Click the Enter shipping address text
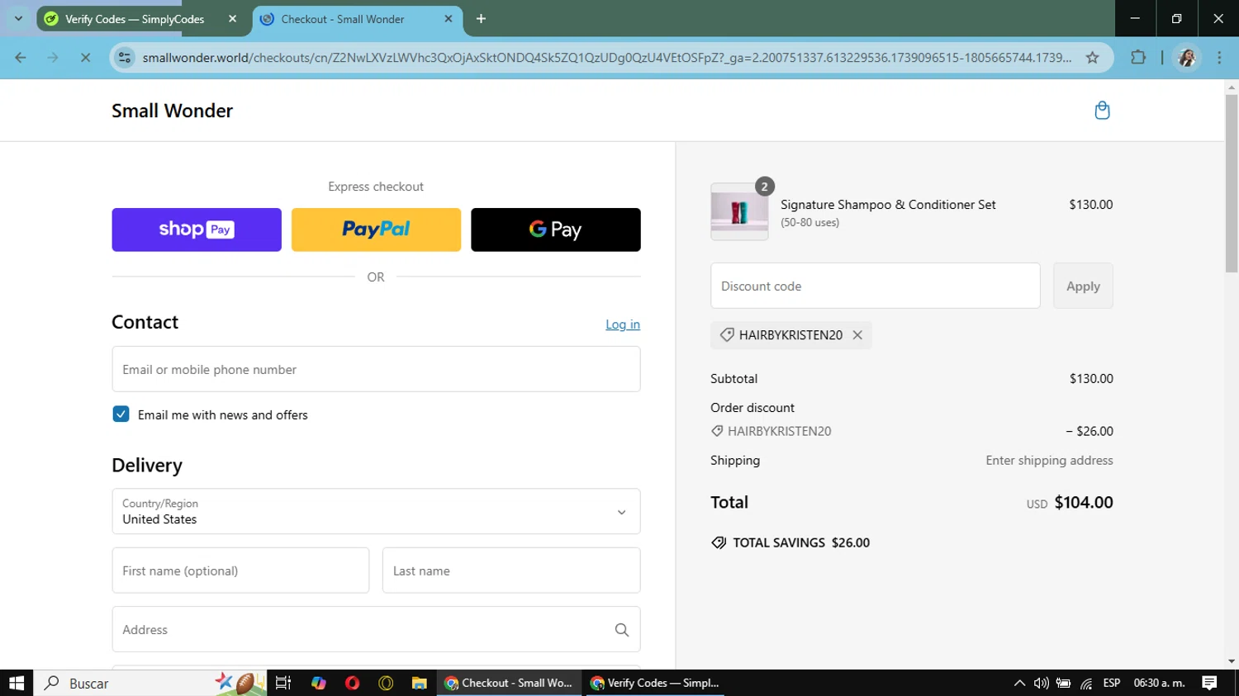The width and height of the screenshot is (1239, 696). [x=1049, y=461]
